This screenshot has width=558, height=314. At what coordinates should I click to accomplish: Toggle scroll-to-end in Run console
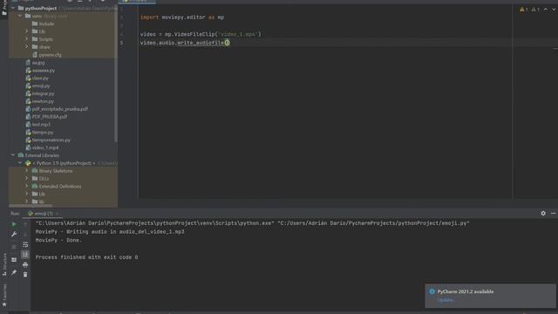click(25, 255)
